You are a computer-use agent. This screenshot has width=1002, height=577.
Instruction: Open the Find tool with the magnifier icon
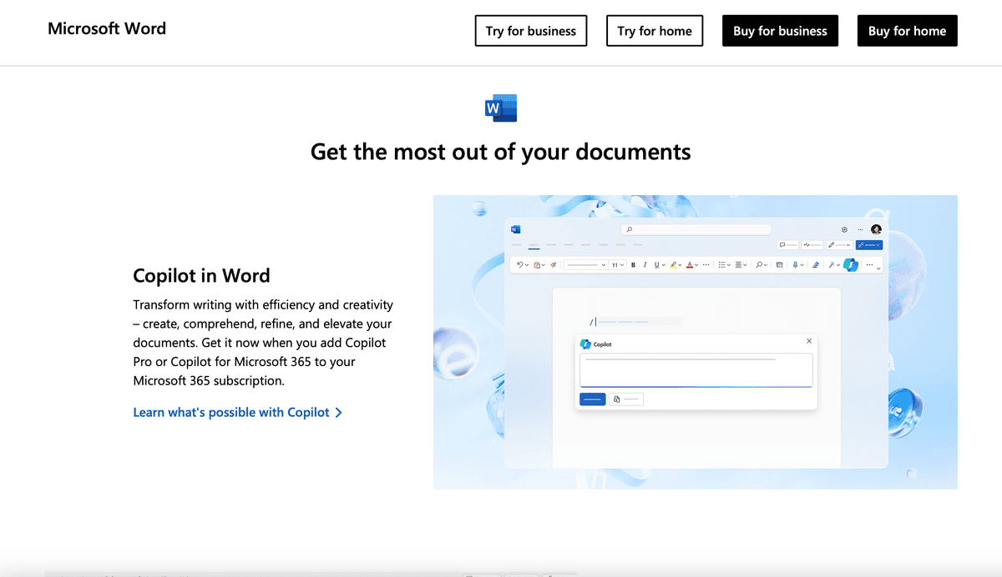(x=758, y=264)
